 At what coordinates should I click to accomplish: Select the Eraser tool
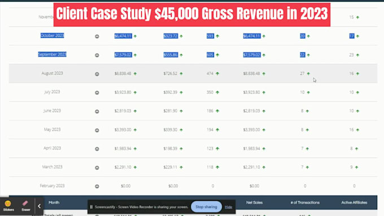click(x=26, y=206)
